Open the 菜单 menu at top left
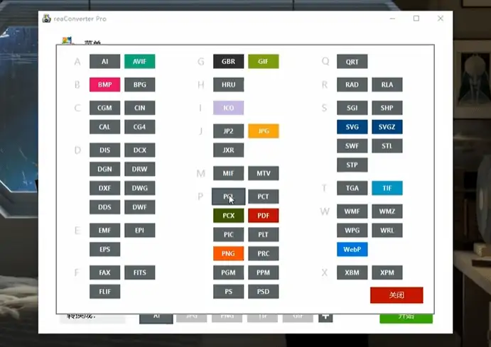491x347 pixels. 92,43
